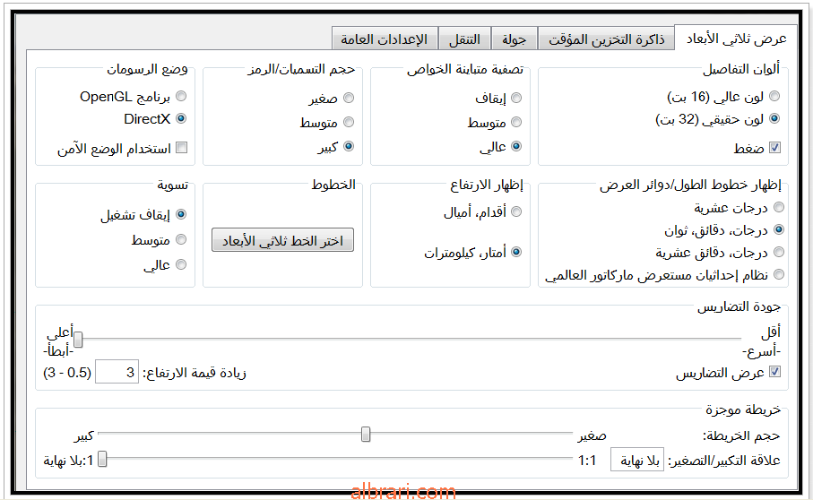The image size is (813, 500).
Task: Choose أقدام، أميال elevation units
Action: tap(516, 211)
